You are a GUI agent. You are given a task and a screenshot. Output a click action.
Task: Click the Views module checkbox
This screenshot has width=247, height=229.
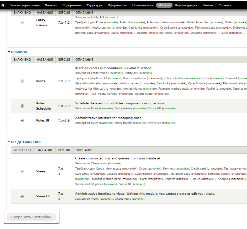coord(22,171)
